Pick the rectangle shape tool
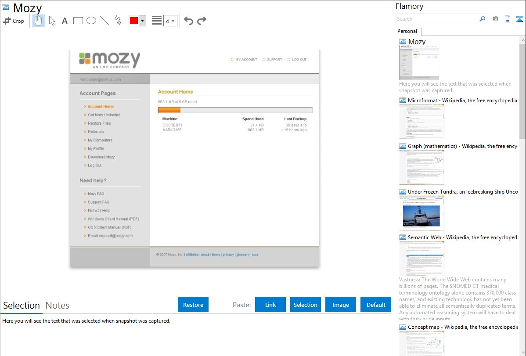526x356 pixels. click(x=78, y=21)
